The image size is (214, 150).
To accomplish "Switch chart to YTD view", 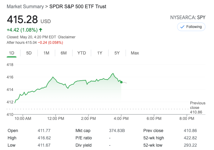I will pos(82,53).
